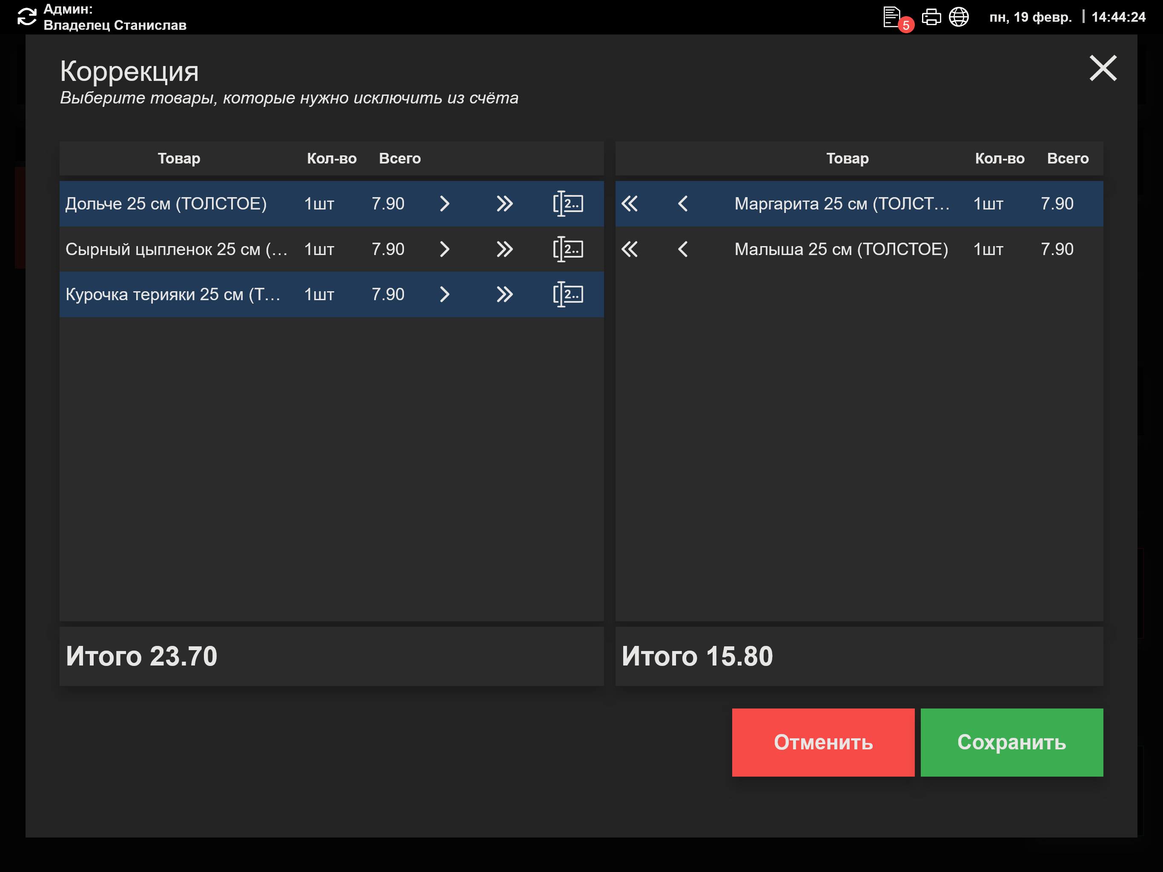This screenshot has height=872, width=1163.
Task: Click the right table Кол-во header
Action: [x=1000, y=158]
